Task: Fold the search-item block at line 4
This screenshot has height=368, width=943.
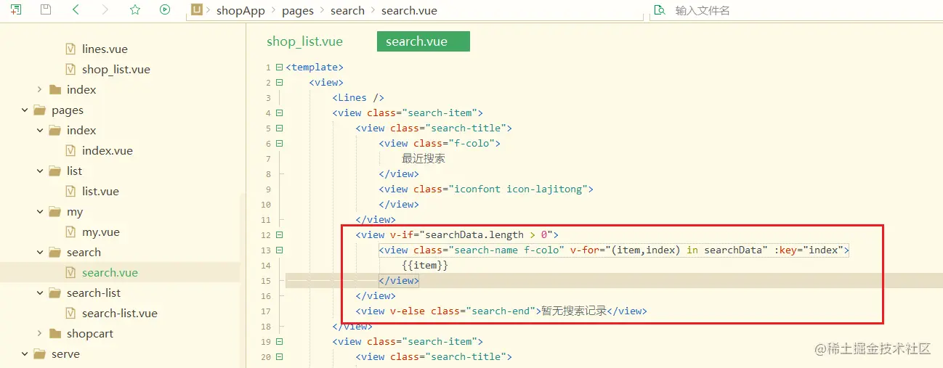Action: (x=280, y=113)
